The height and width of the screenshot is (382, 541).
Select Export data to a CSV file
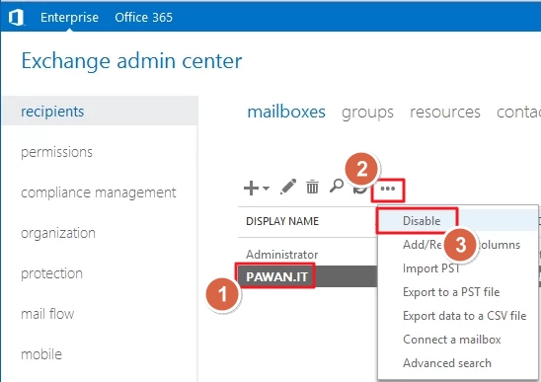pyautogui.click(x=458, y=316)
